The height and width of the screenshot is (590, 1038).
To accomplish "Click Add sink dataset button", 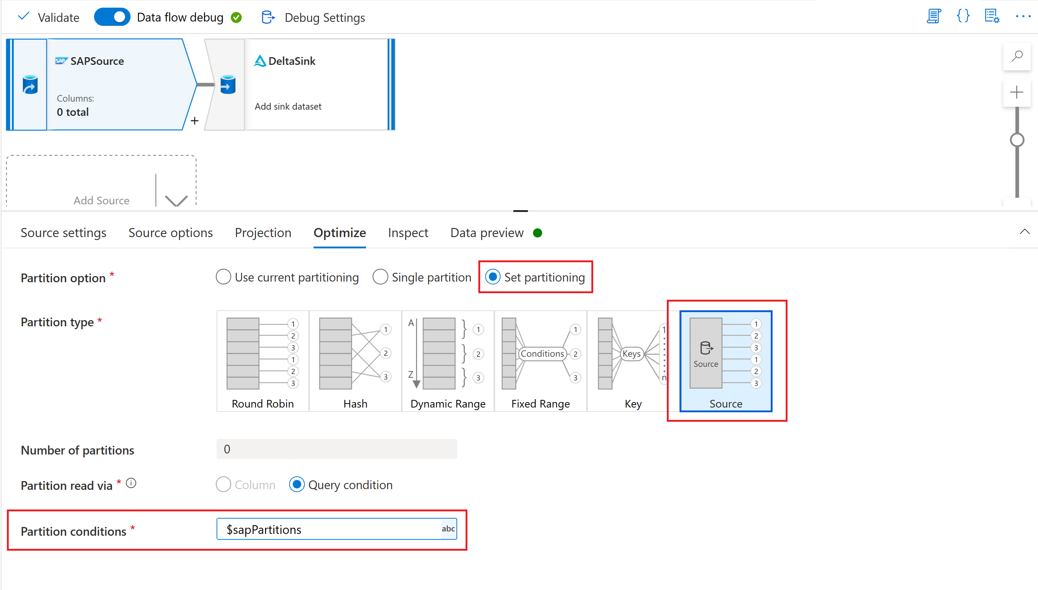I will (x=287, y=106).
